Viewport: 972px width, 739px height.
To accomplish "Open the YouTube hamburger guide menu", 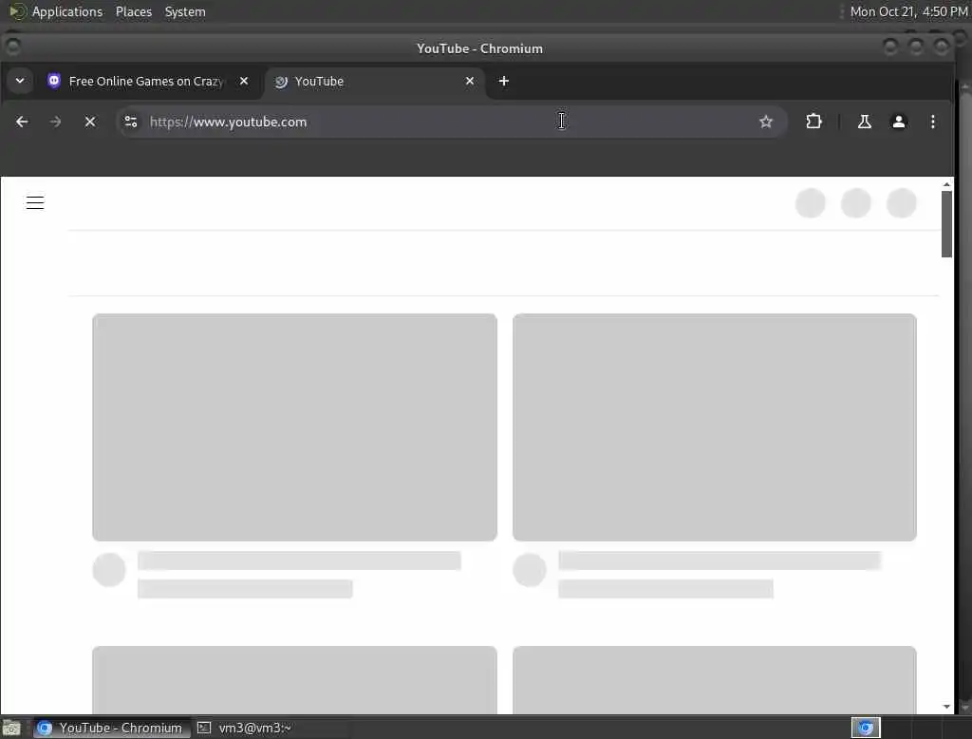I will coord(35,203).
